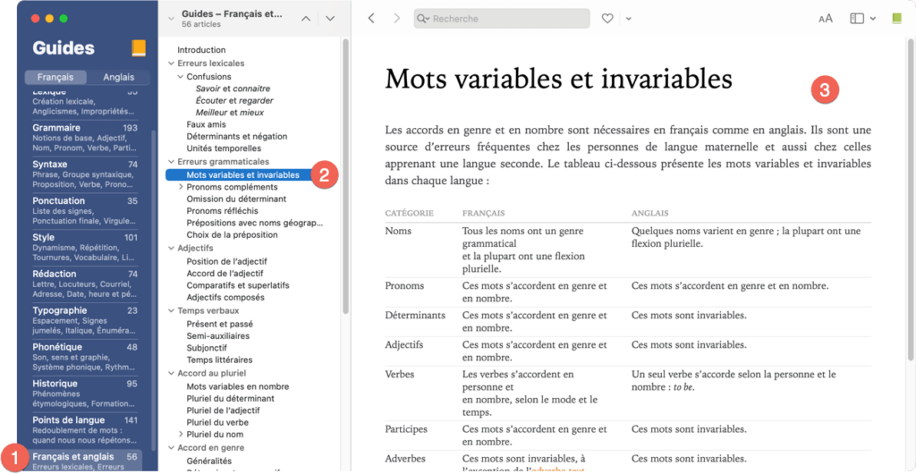Click the search magnifier icon
Image resolution: width=916 pixels, height=474 pixels.
pos(423,19)
